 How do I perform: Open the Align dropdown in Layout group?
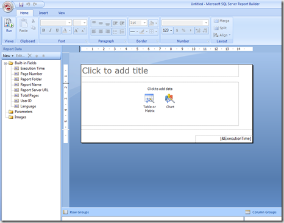click(222, 35)
